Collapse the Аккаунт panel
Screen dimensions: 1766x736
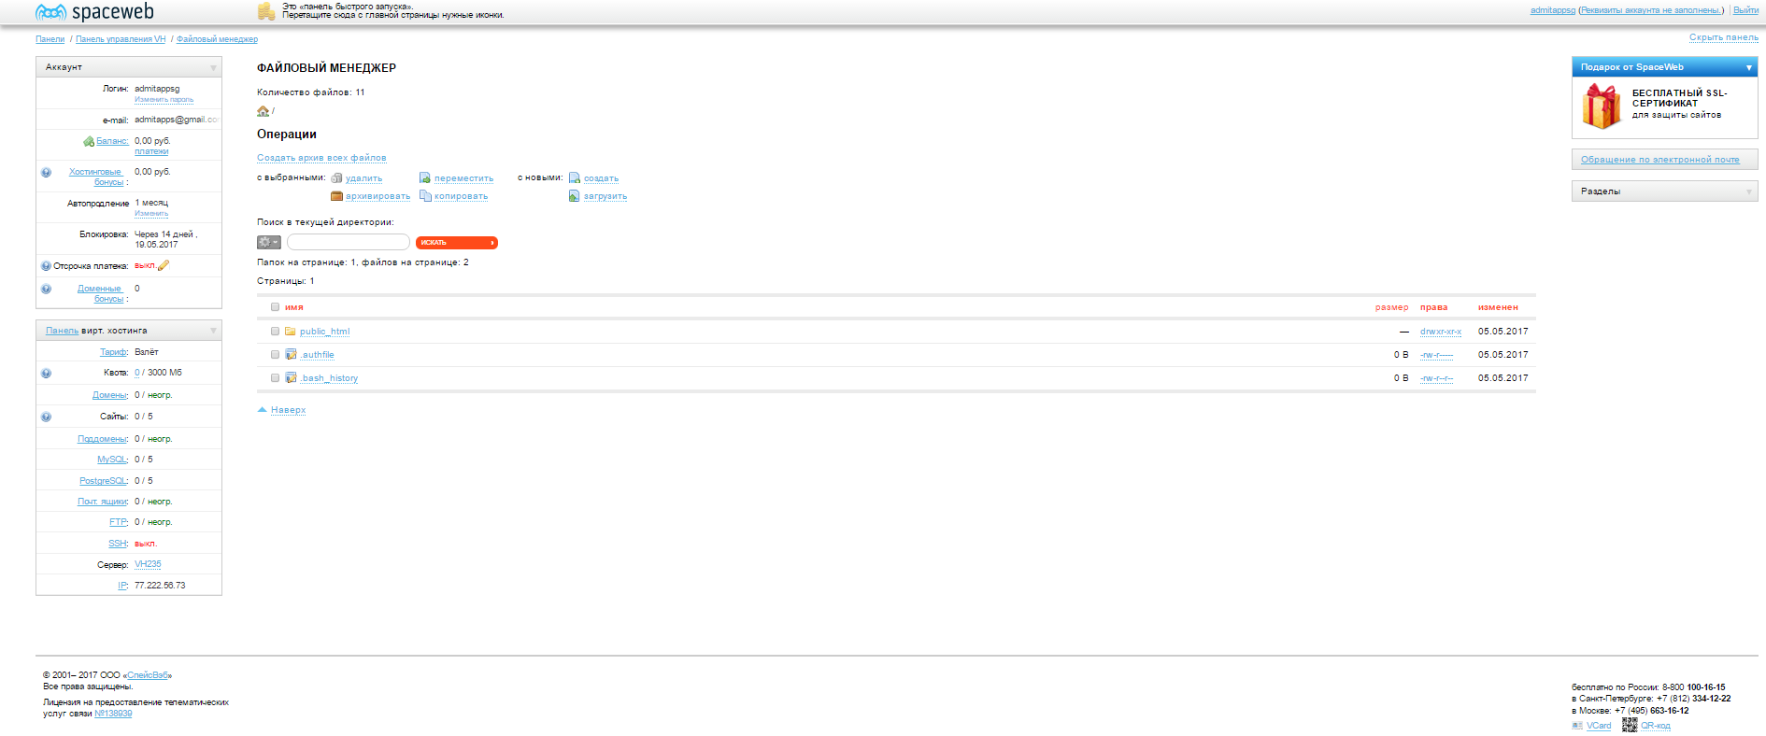[213, 67]
